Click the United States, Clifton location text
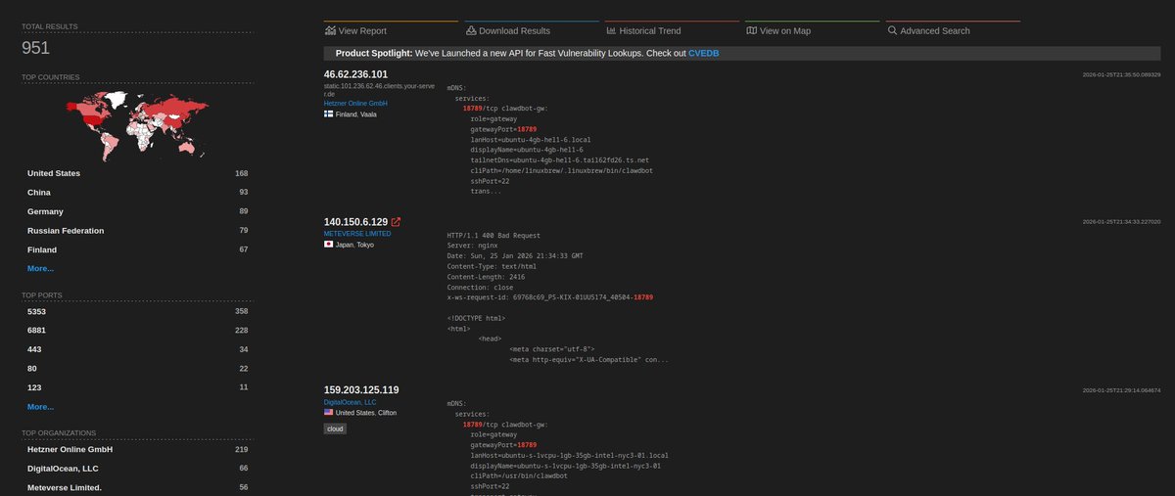 pos(366,413)
